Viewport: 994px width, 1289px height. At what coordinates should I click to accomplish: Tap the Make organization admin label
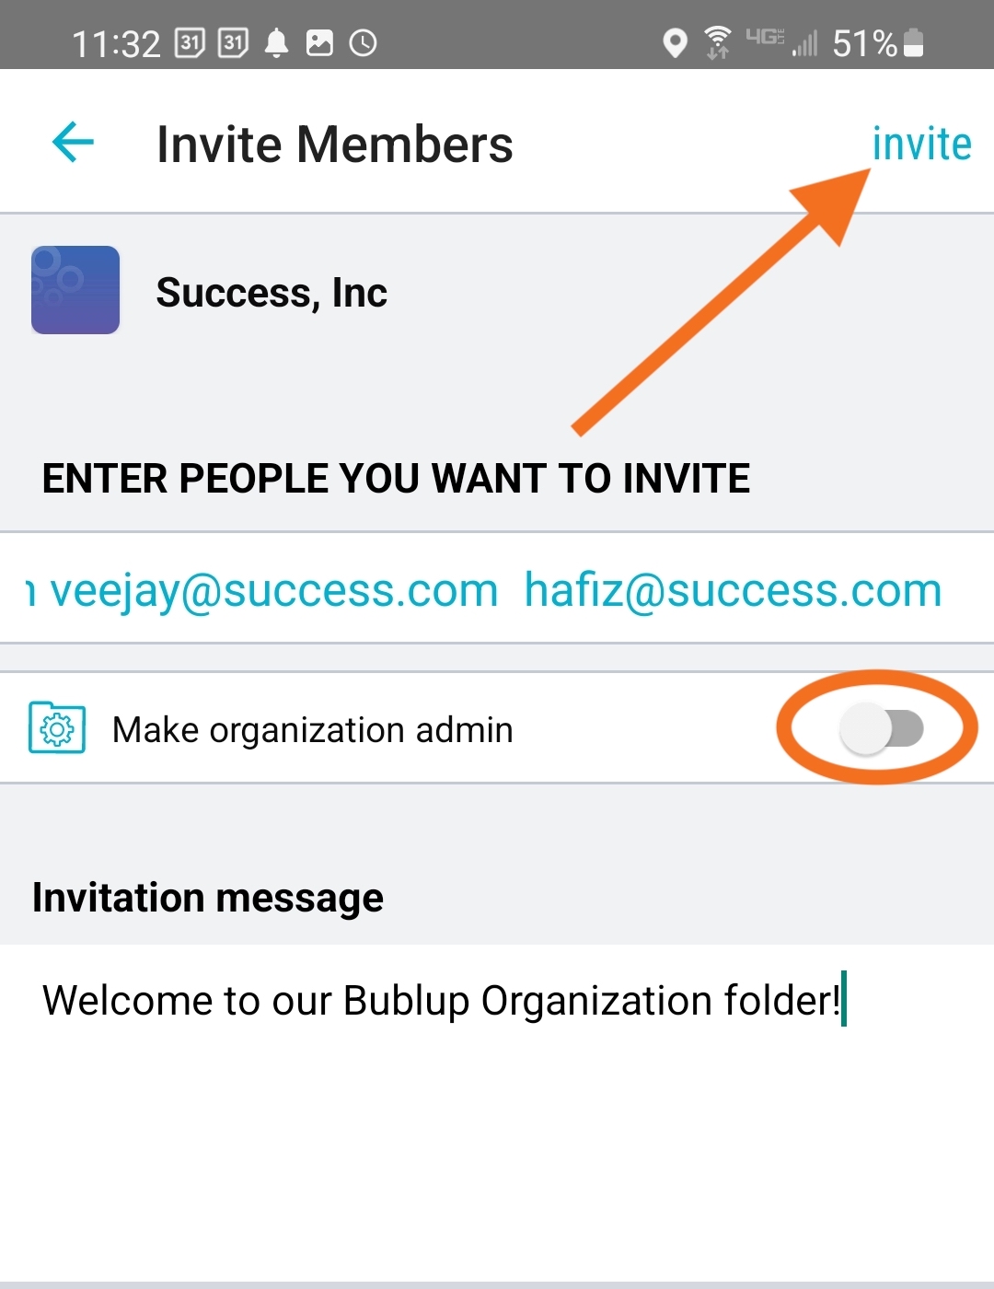[313, 729]
